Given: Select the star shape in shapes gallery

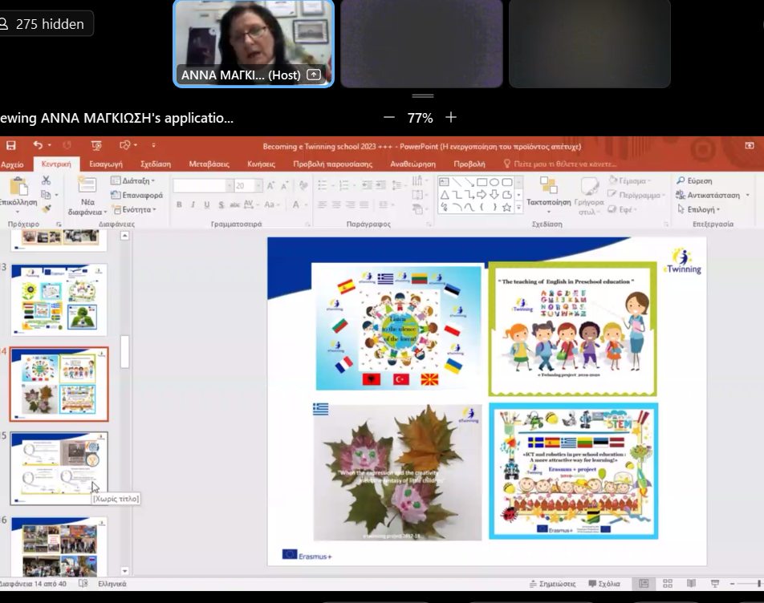Looking at the screenshot, I should coord(506,207).
